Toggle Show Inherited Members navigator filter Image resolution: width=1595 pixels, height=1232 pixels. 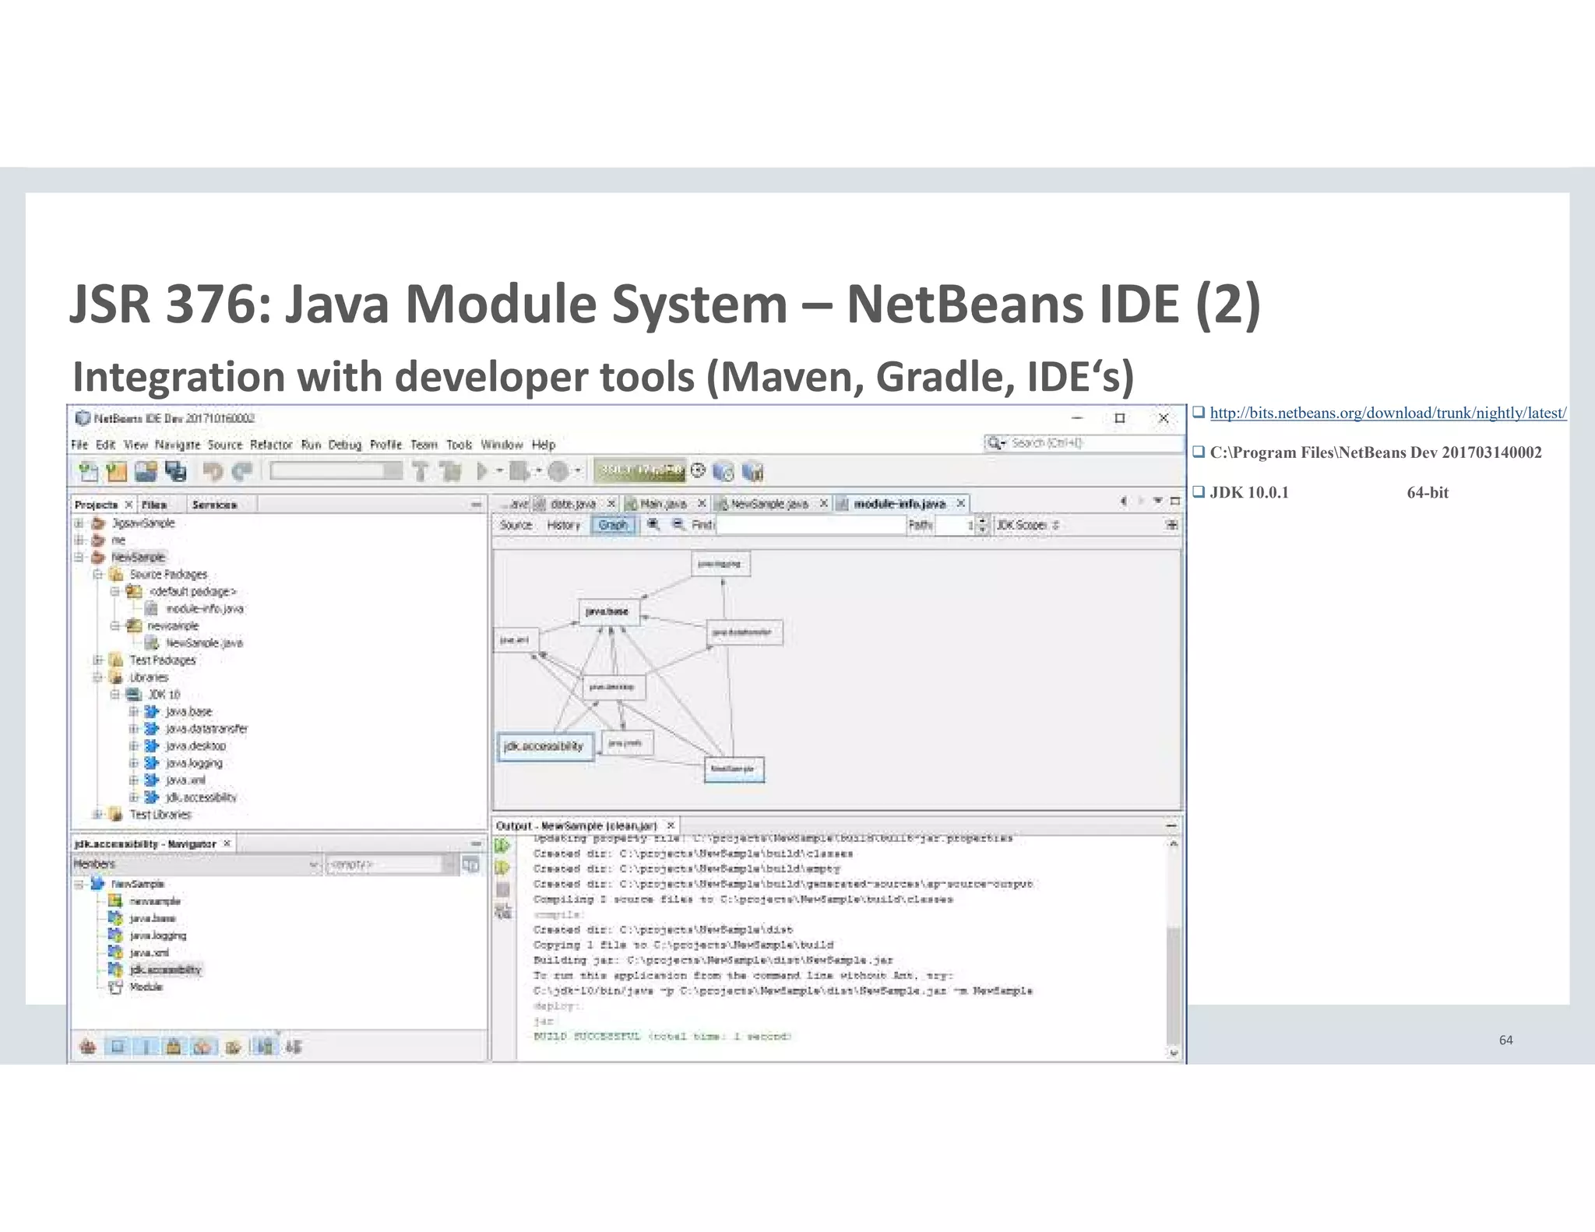88,1047
